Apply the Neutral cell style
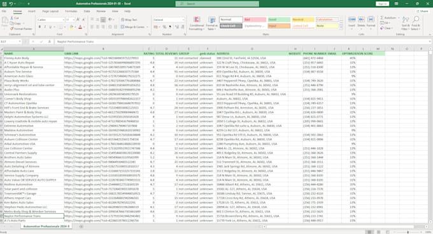The image size is (433, 234). click(x=303, y=20)
